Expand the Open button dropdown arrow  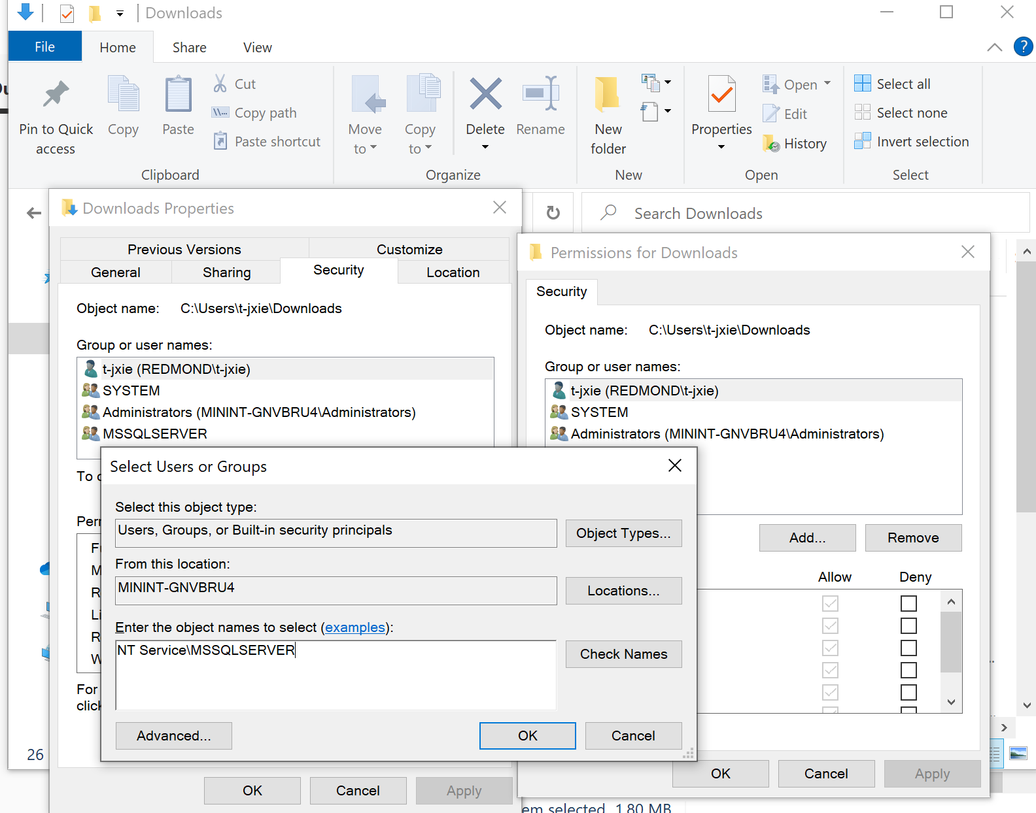click(x=827, y=84)
